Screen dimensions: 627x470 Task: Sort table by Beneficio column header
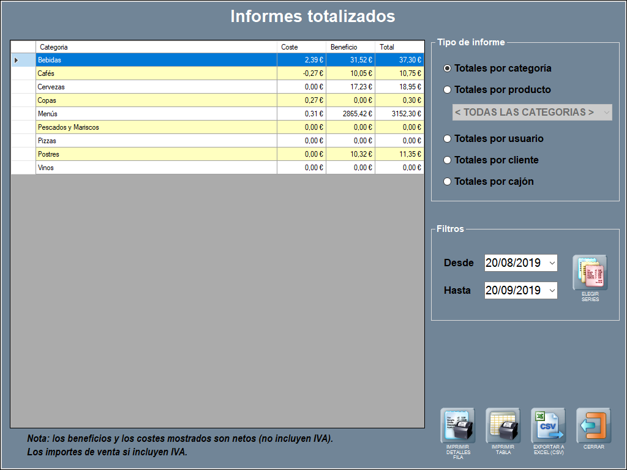[x=350, y=47]
